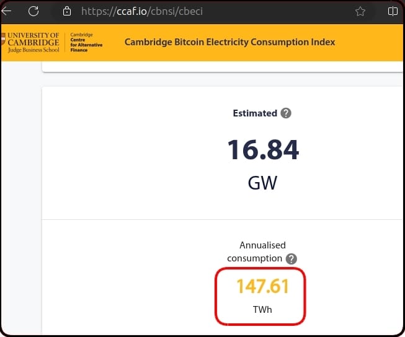Click the ccaf.io address bar URL
The height and width of the screenshot is (337, 405).
tap(142, 11)
